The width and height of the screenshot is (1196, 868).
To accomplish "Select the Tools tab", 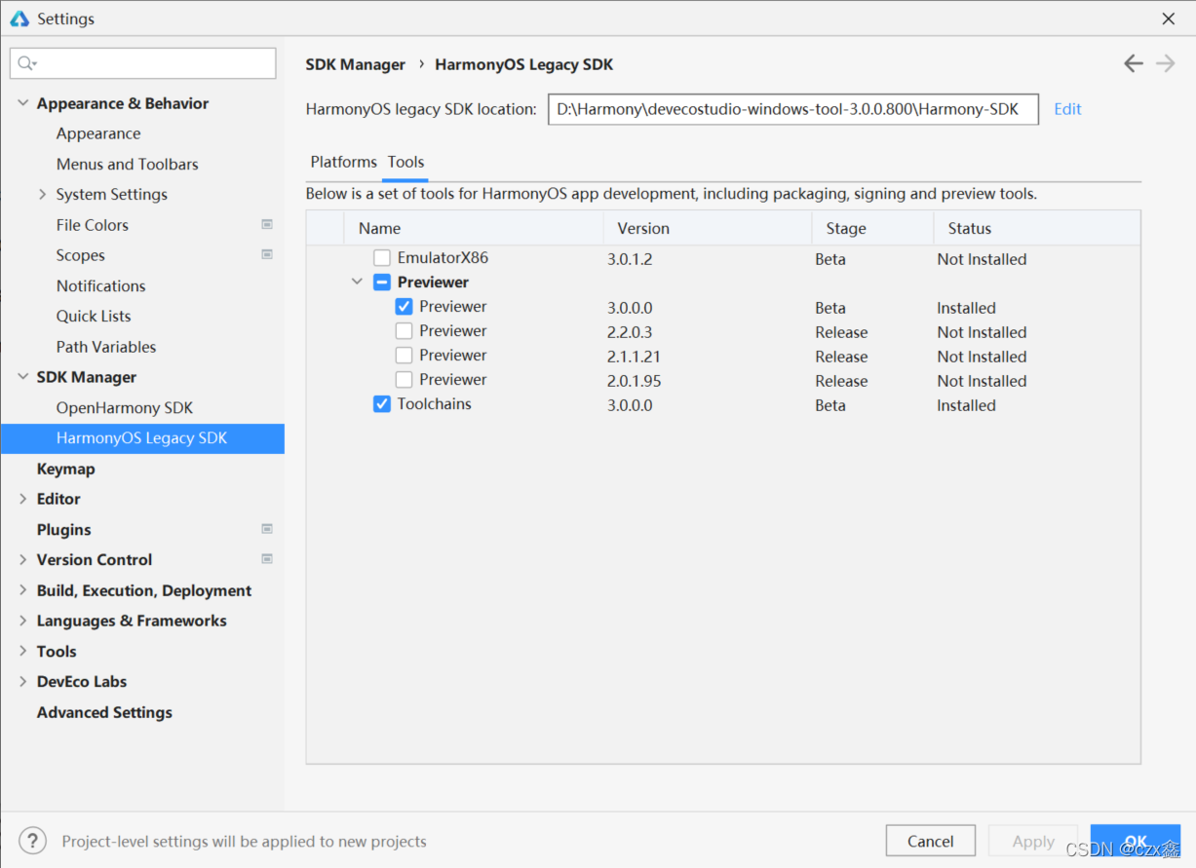I will click(405, 162).
